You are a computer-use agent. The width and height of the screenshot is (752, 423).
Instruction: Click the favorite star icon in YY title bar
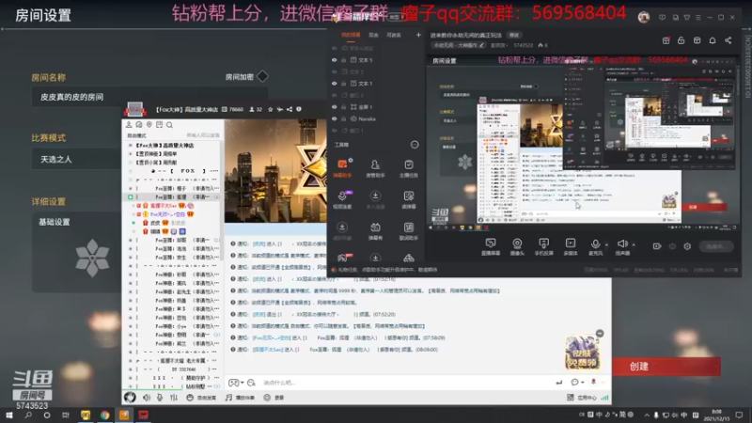[271, 109]
